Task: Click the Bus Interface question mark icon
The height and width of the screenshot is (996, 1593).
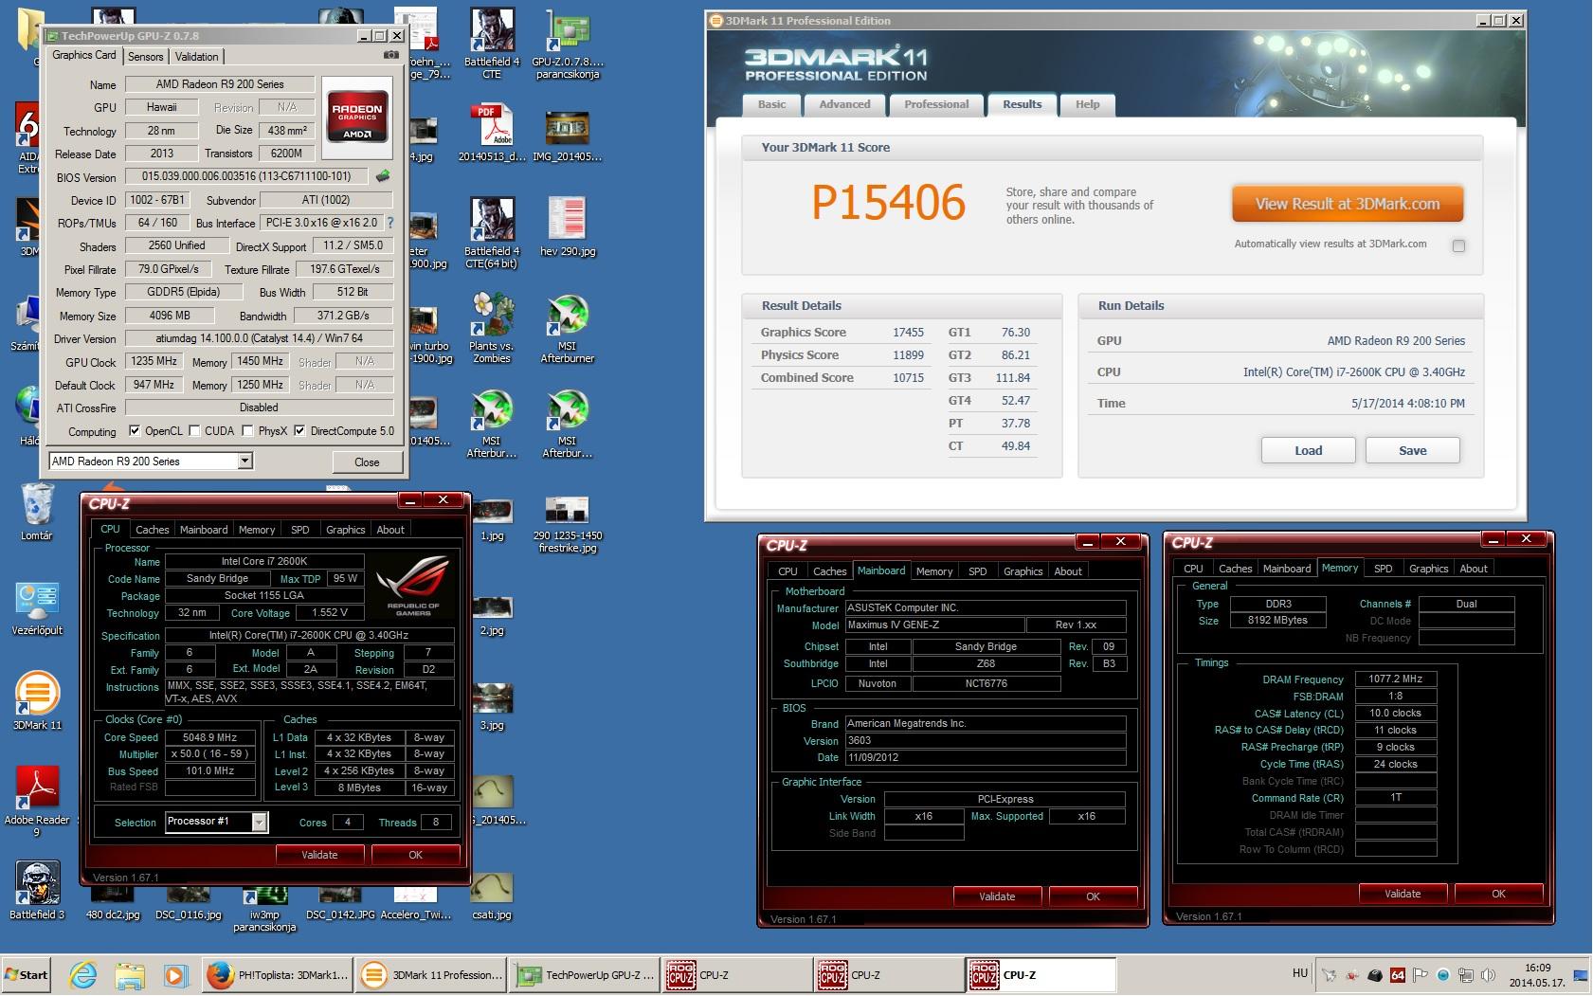Action: click(x=389, y=224)
